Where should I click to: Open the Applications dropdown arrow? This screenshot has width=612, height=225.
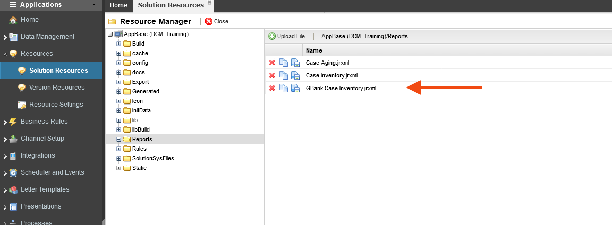(93, 5)
